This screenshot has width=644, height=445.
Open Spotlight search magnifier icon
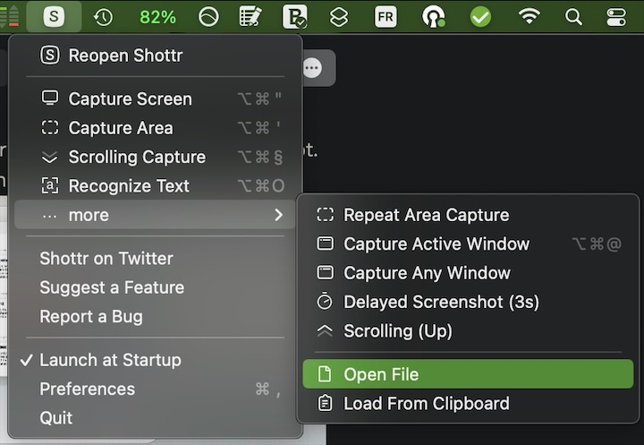coord(573,17)
